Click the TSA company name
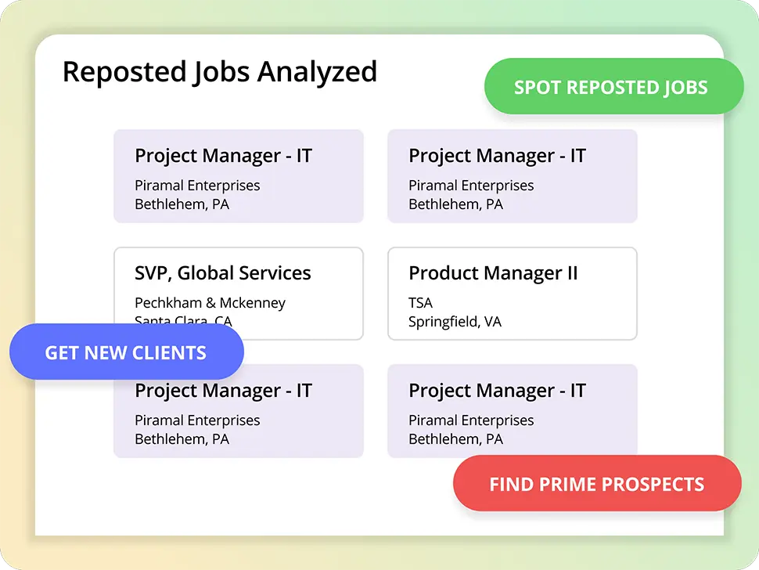759x570 pixels. coord(420,303)
